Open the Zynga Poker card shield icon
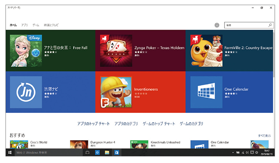 coord(116,51)
